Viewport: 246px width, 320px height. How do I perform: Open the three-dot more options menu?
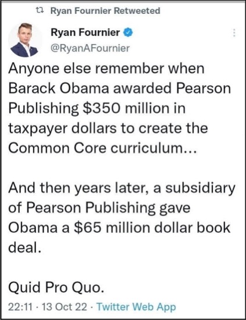tap(234, 33)
